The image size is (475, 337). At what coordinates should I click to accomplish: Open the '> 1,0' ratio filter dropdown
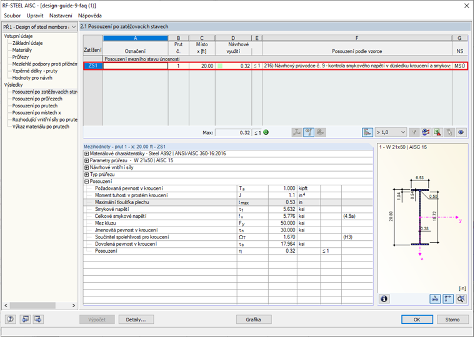(x=391, y=132)
